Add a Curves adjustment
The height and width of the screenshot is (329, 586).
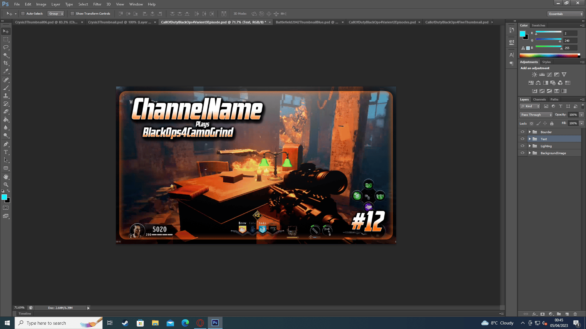pyautogui.click(x=549, y=75)
